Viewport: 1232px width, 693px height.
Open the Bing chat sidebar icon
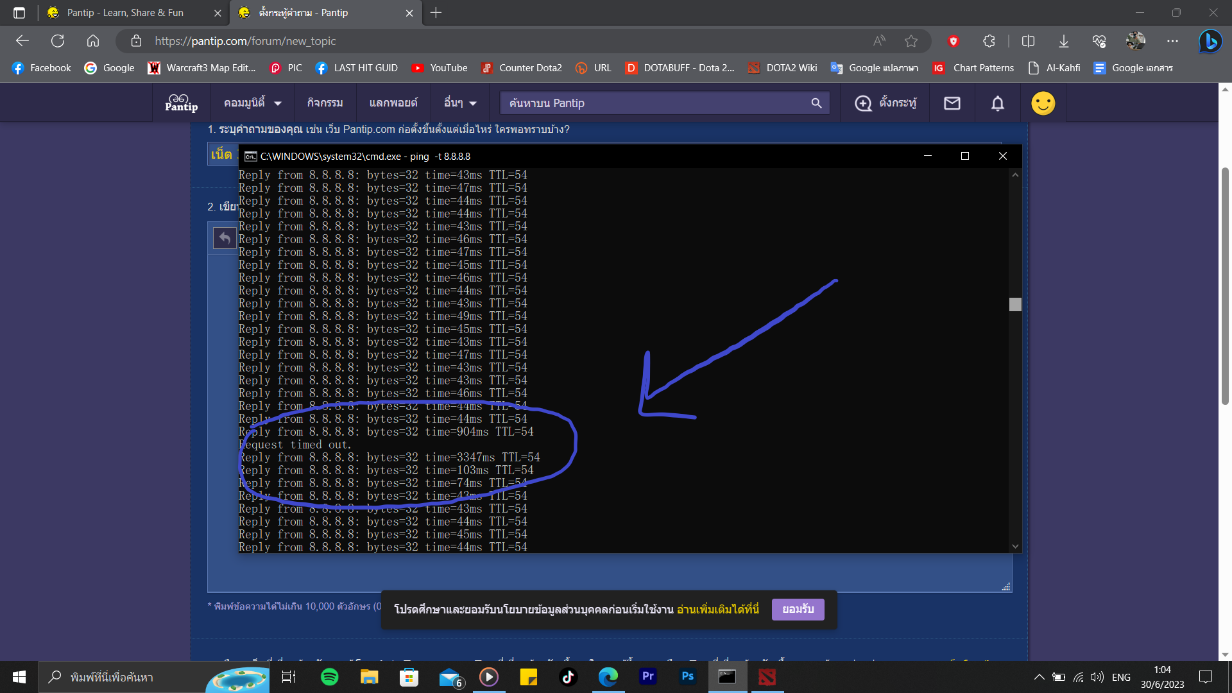[x=1211, y=41]
